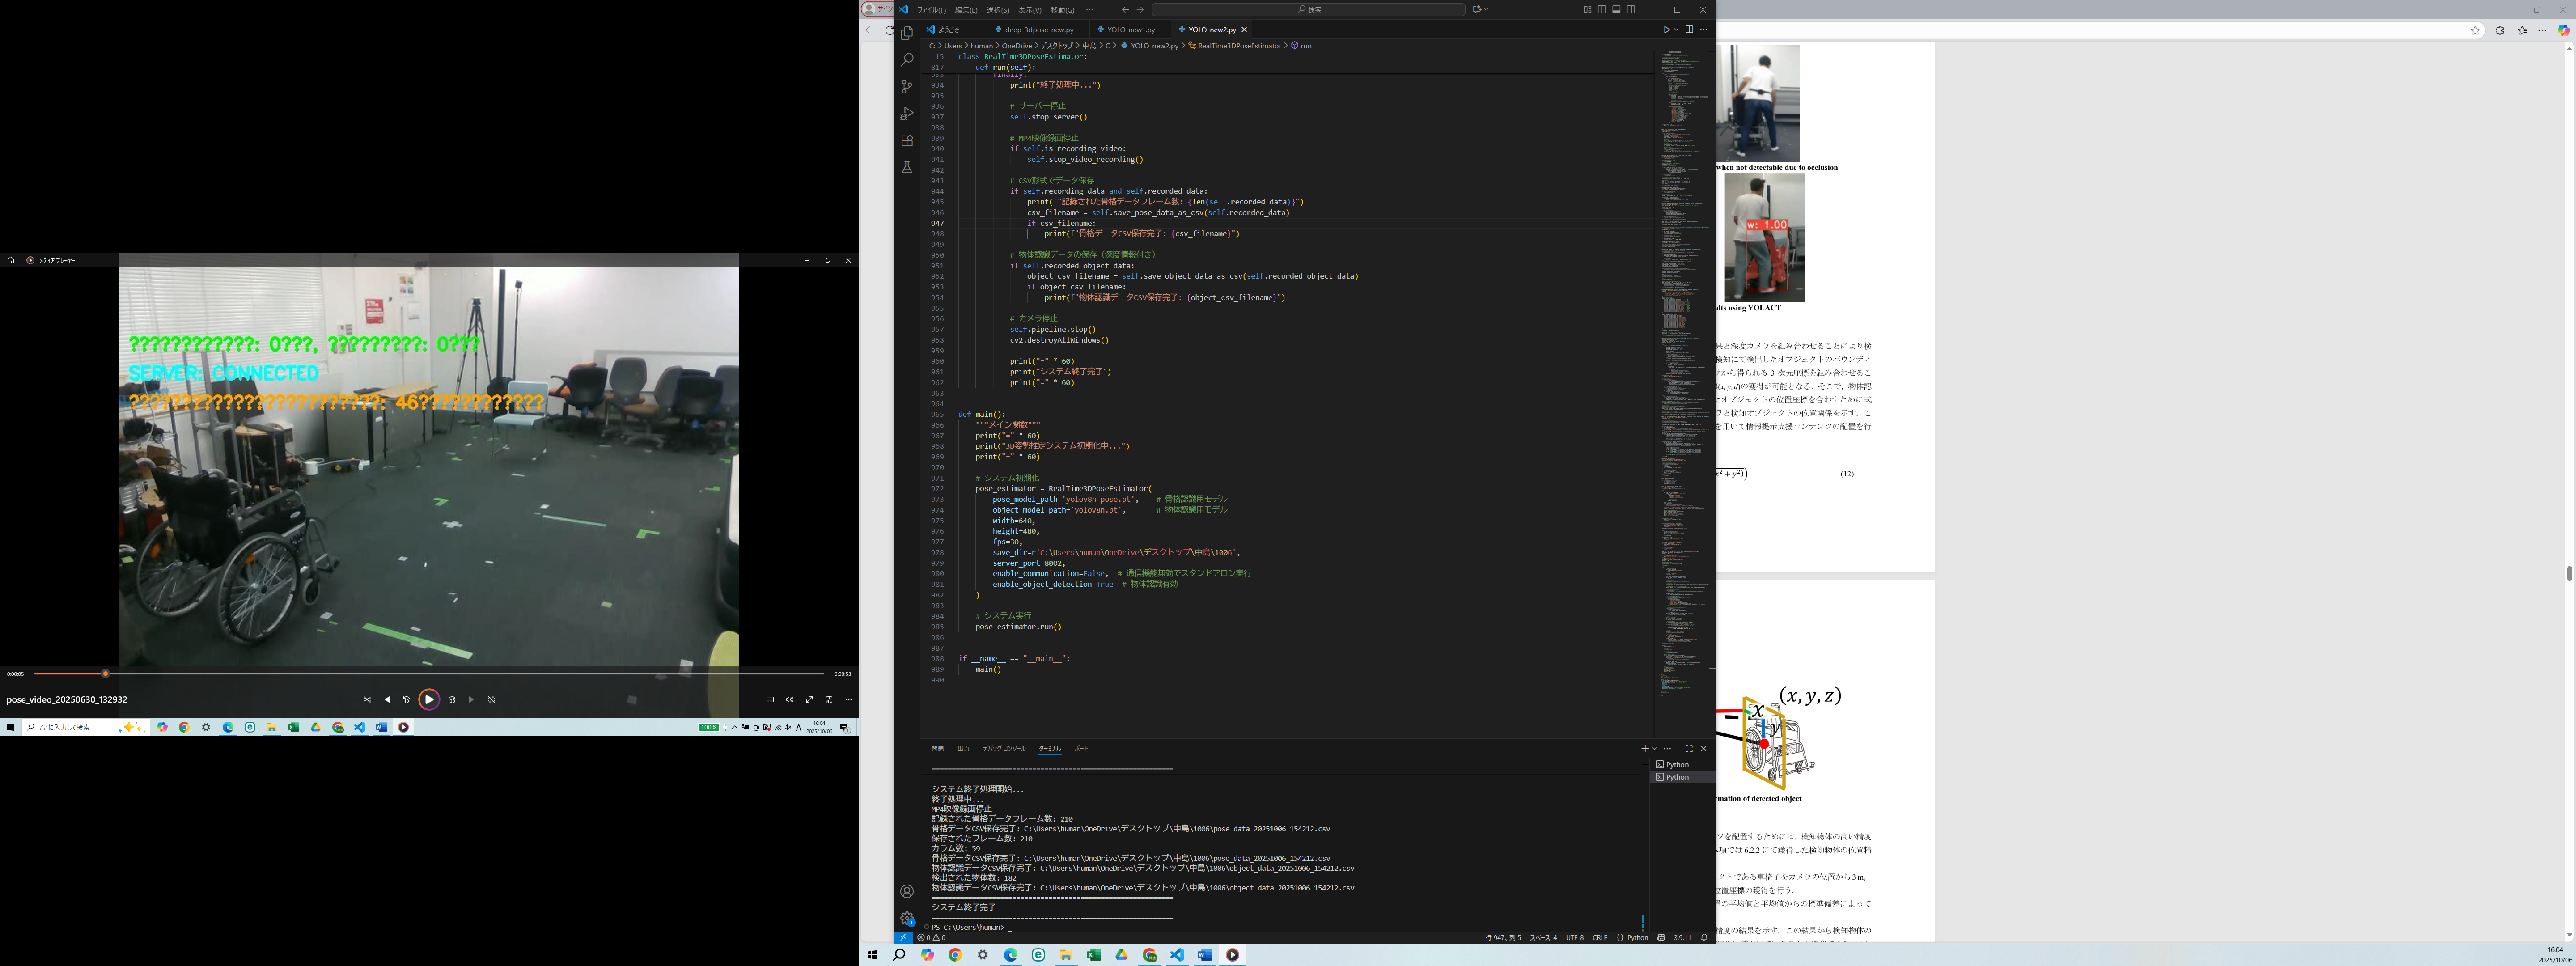2576x966 pixels.
Task: Expand hidden menus ellipsis in VS Code menu bar
Action: point(1090,10)
